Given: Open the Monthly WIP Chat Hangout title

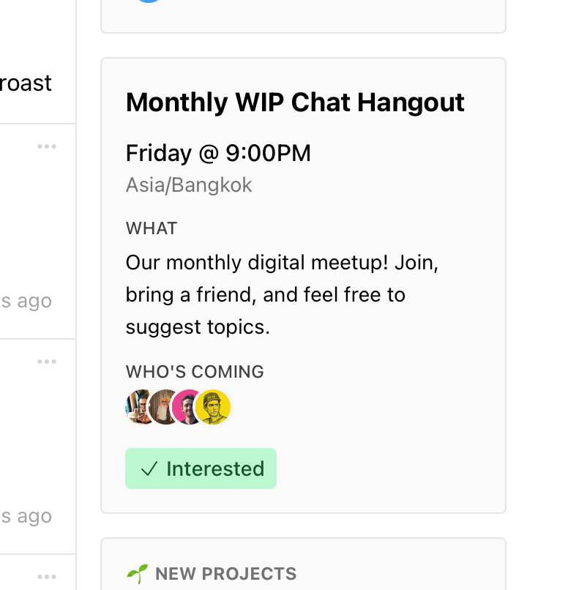Looking at the screenshot, I should point(295,102).
